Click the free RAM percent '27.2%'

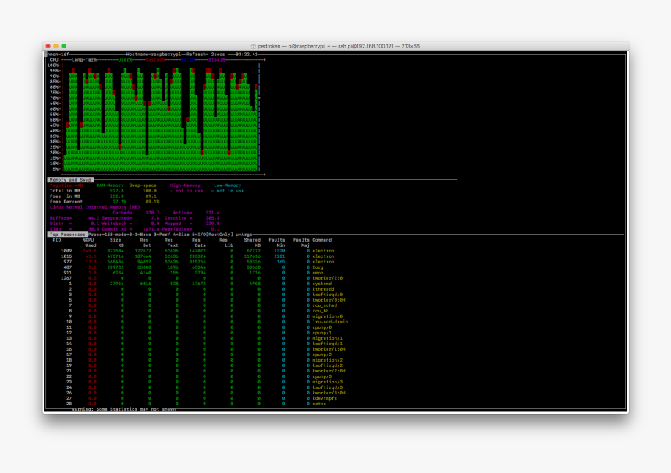click(119, 202)
